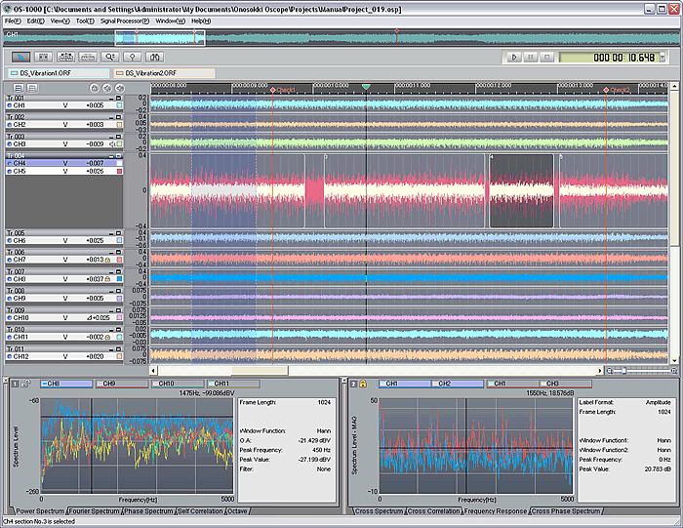The image size is (683, 528).
Task: Switch to the Cross Correlation tab
Action: pyautogui.click(x=433, y=511)
